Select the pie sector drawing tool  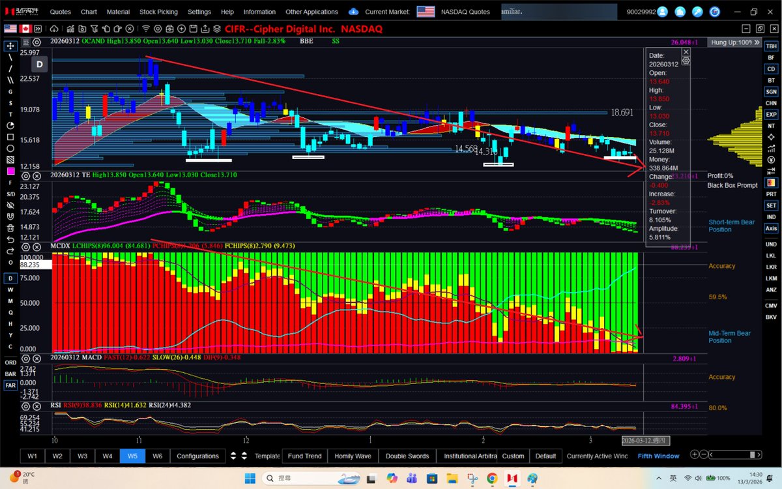(x=10, y=126)
